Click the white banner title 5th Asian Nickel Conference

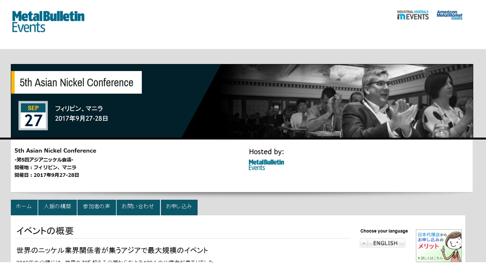(x=76, y=82)
